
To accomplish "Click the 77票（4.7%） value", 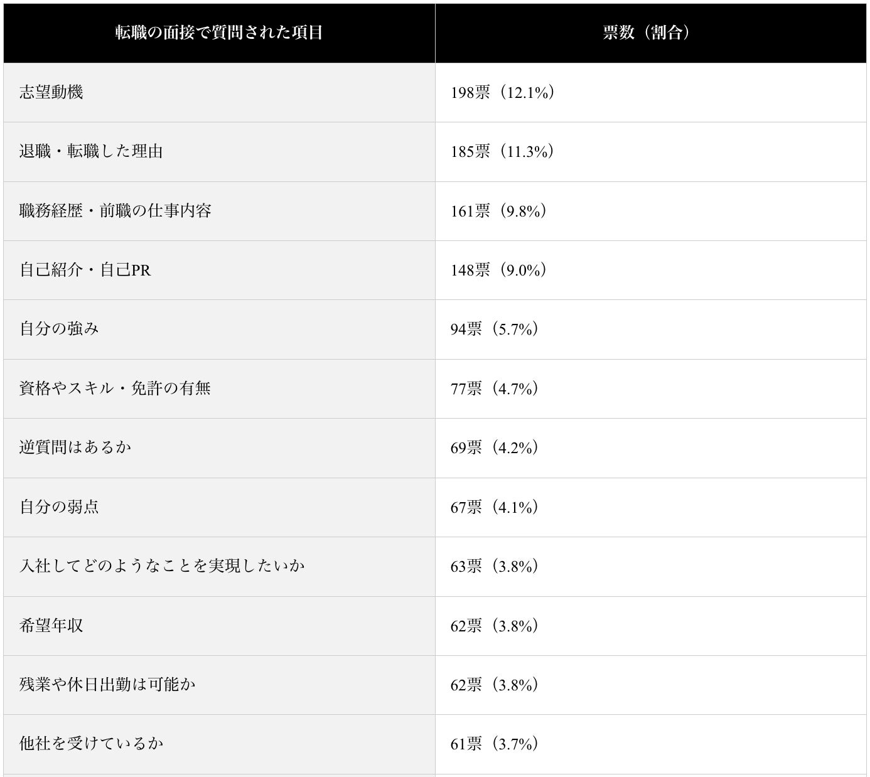I will 494,389.
